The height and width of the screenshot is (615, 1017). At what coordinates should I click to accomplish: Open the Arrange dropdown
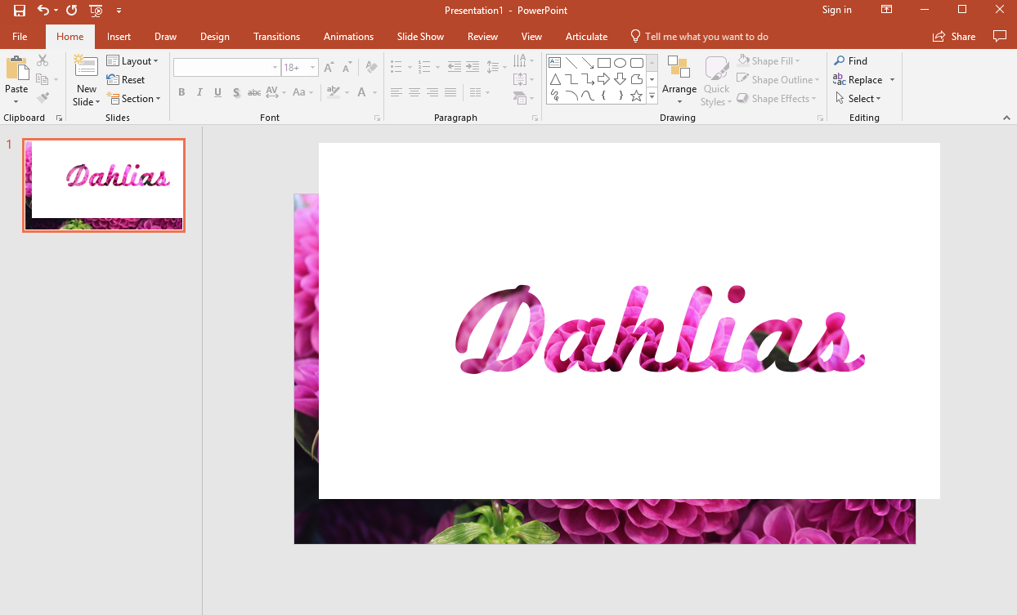679,82
